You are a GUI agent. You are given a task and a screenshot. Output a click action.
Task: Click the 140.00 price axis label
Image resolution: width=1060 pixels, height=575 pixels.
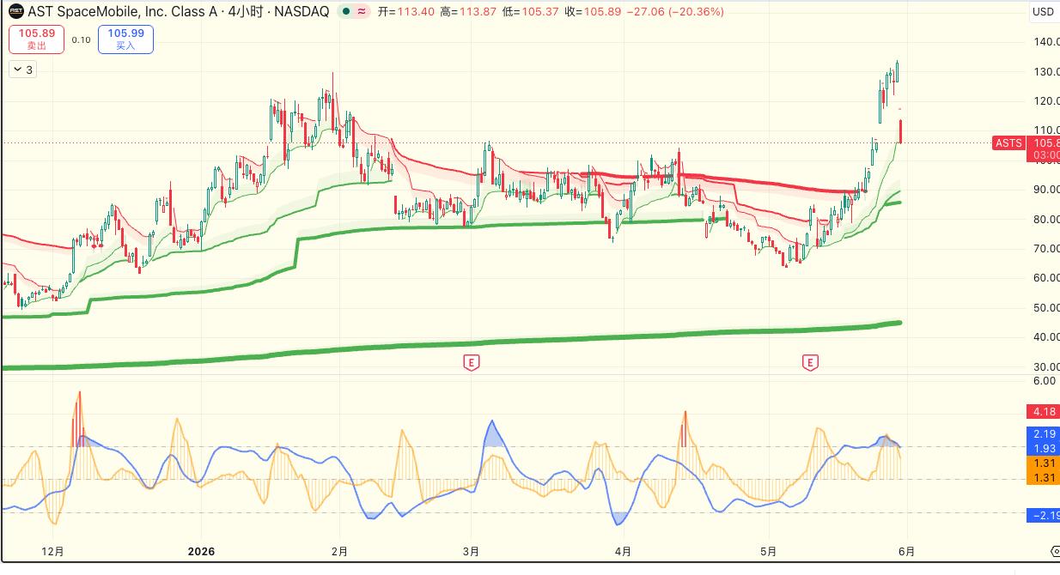[1045, 42]
